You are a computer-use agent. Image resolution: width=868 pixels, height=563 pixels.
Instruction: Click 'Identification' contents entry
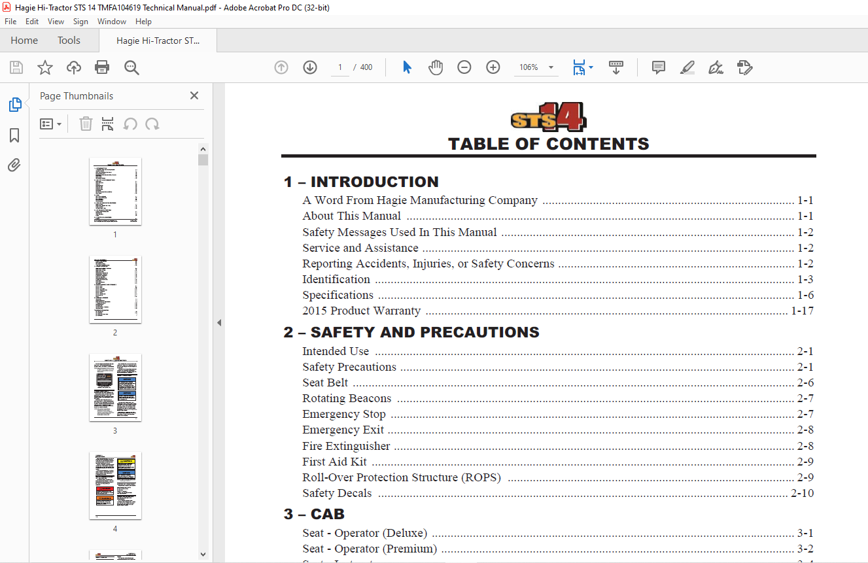[x=336, y=279]
